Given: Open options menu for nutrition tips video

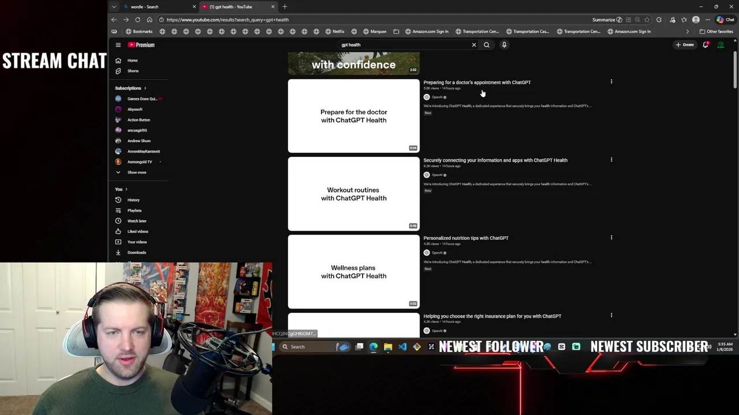Looking at the screenshot, I should tap(611, 237).
